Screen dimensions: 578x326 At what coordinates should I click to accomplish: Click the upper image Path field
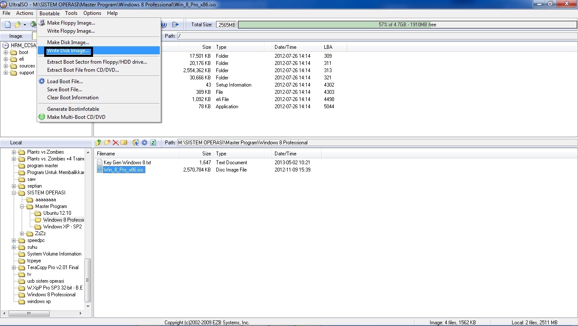pyautogui.click(x=377, y=36)
